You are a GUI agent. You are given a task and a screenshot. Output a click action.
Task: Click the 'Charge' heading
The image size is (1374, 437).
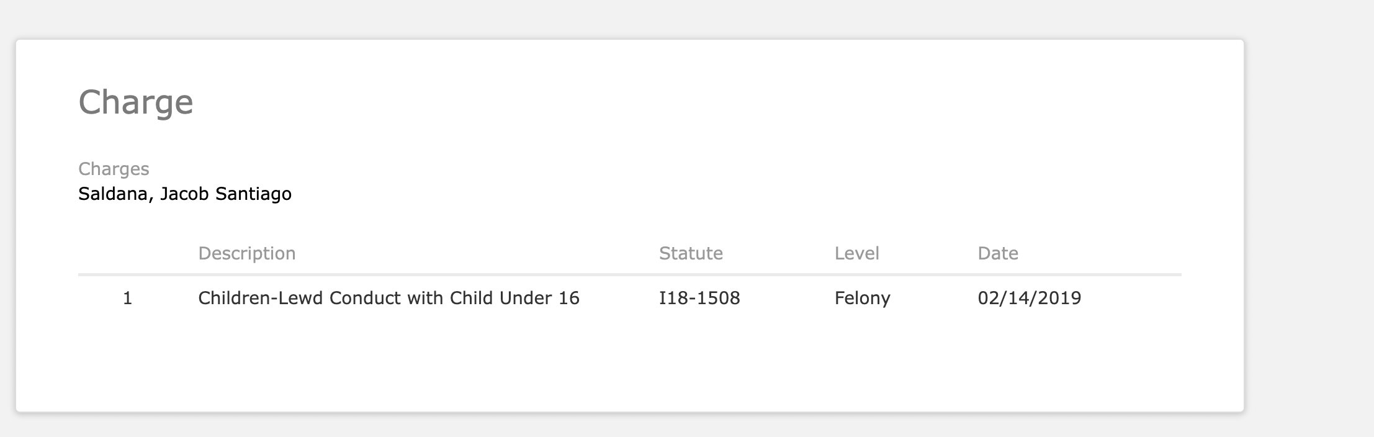tap(135, 102)
